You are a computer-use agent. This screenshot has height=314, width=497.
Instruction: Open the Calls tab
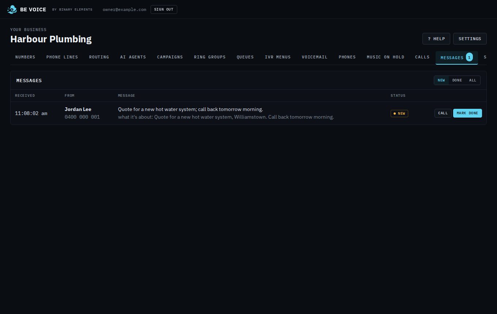point(422,57)
